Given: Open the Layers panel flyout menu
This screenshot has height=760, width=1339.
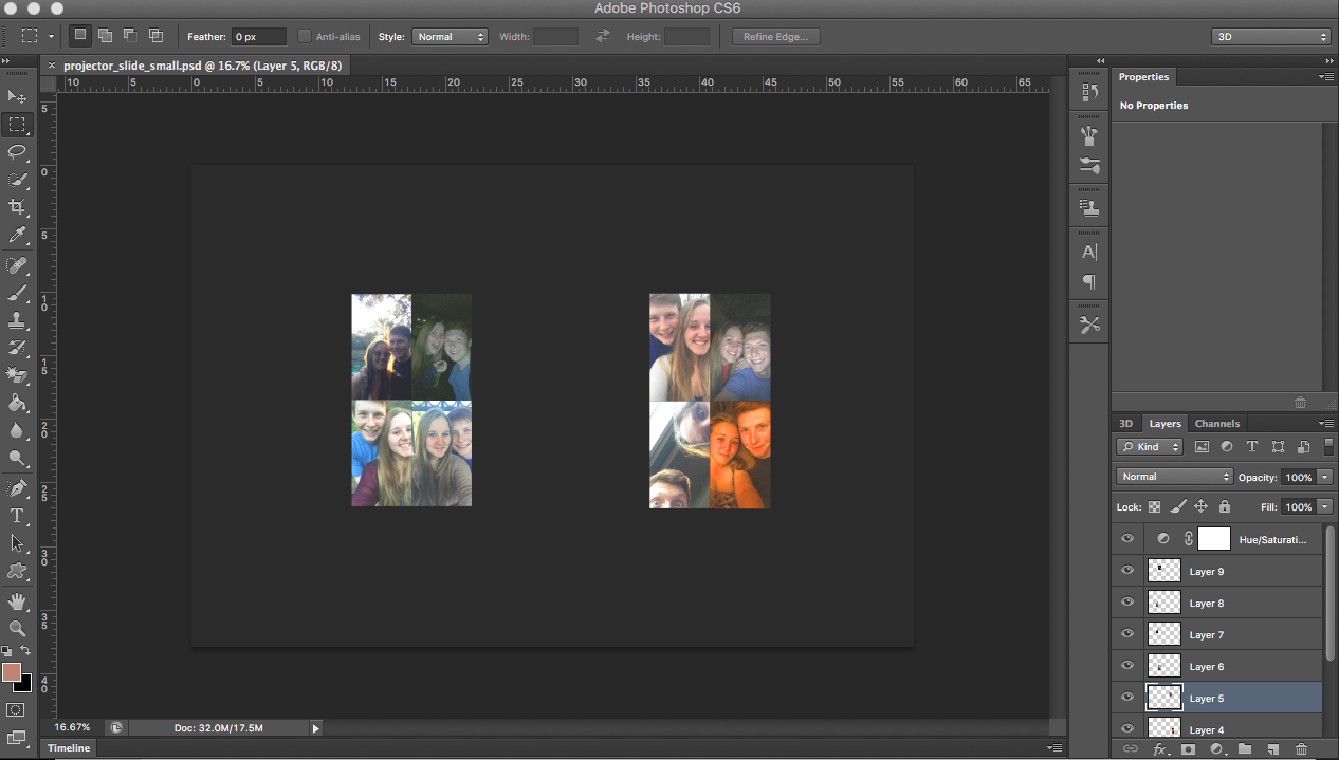Looking at the screenshot, I should 1326,423.
